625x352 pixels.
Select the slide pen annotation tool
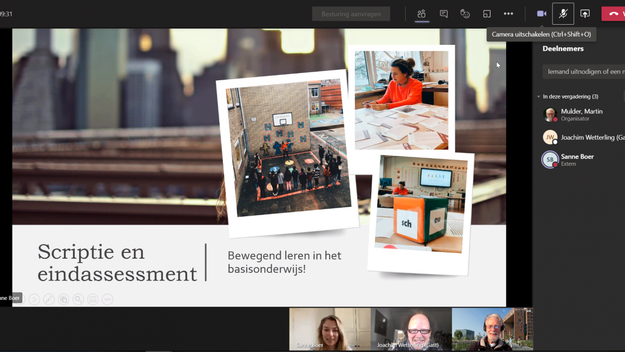48,299
